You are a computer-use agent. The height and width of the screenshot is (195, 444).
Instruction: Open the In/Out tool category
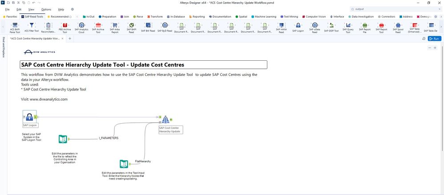coord(89,17)
